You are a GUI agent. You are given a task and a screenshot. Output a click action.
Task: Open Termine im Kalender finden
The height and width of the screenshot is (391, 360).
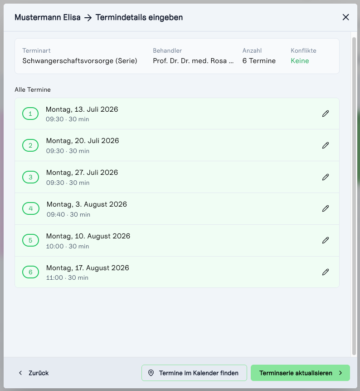pyautogui.click(x=194, y=373)
